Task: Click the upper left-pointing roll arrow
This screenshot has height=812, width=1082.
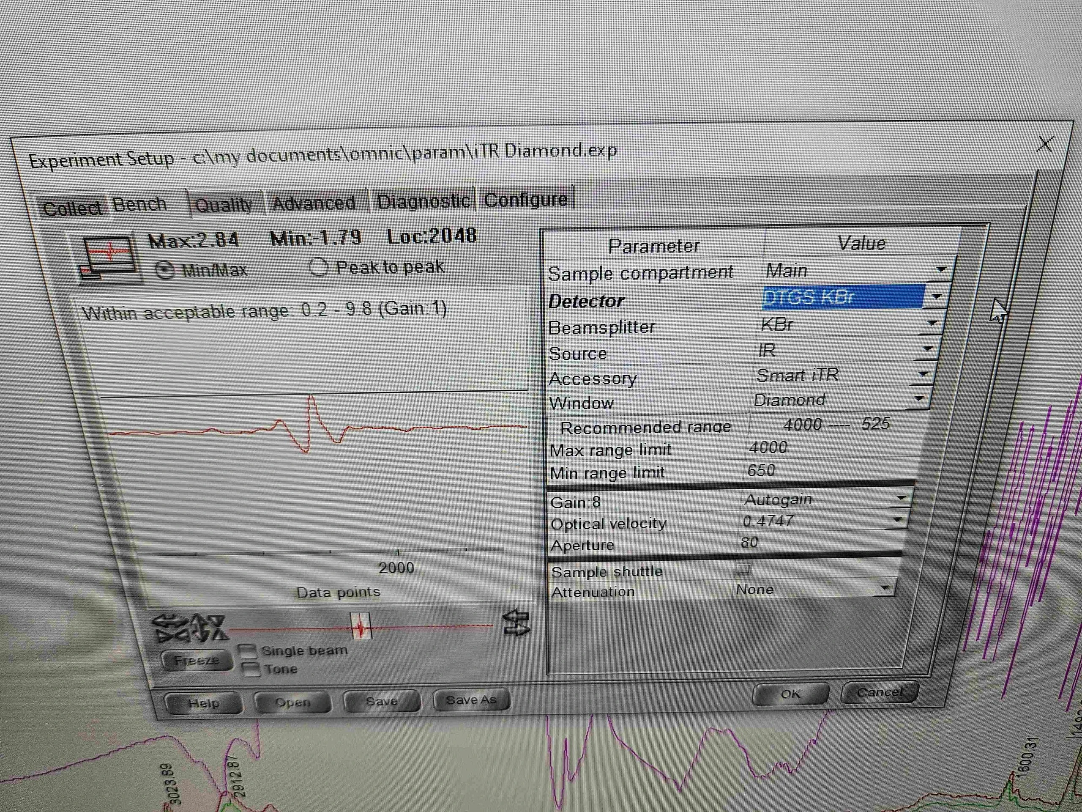Action: coord(517,616)
